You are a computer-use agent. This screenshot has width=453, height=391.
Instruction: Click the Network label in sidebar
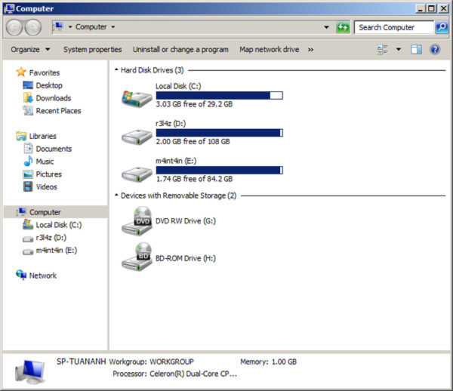(x=43, y=276)
